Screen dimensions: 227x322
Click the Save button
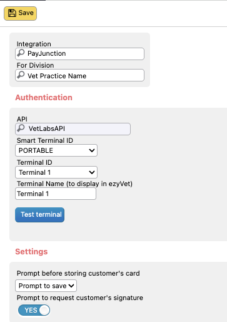pos(20,13)
